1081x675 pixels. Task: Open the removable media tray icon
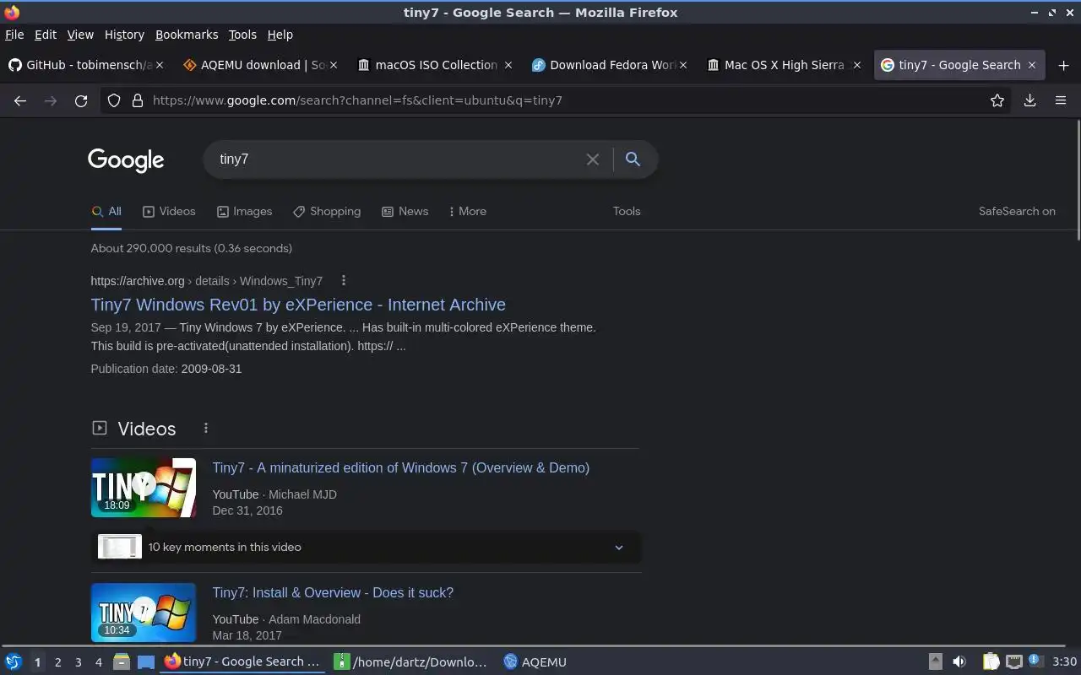coord(935,661)
